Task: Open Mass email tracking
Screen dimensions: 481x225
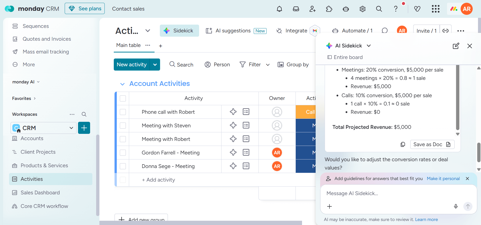Action: (x=46, y=52)
